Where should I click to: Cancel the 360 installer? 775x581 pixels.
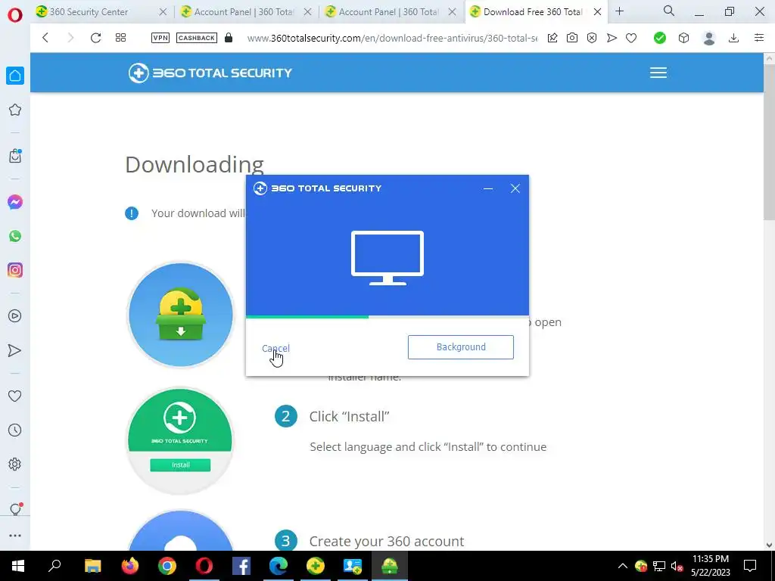pyautogui.click(x=275, y=348)
